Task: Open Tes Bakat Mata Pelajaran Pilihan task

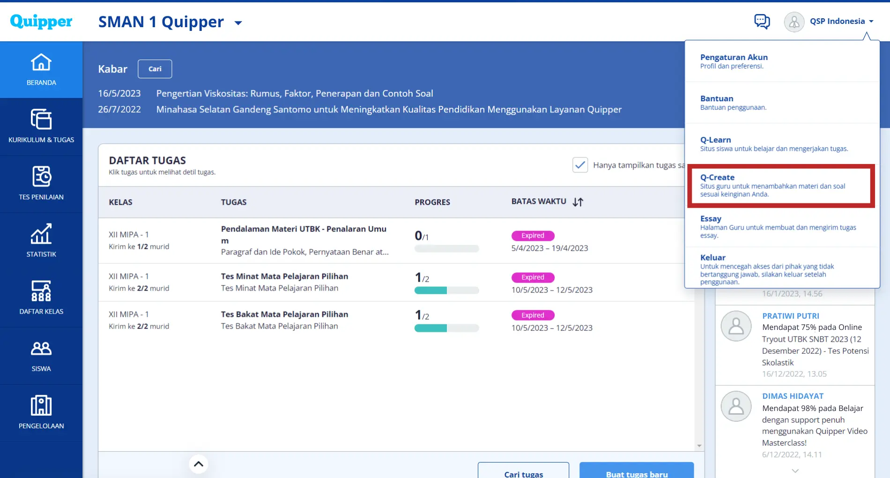Action: point(396,320)
